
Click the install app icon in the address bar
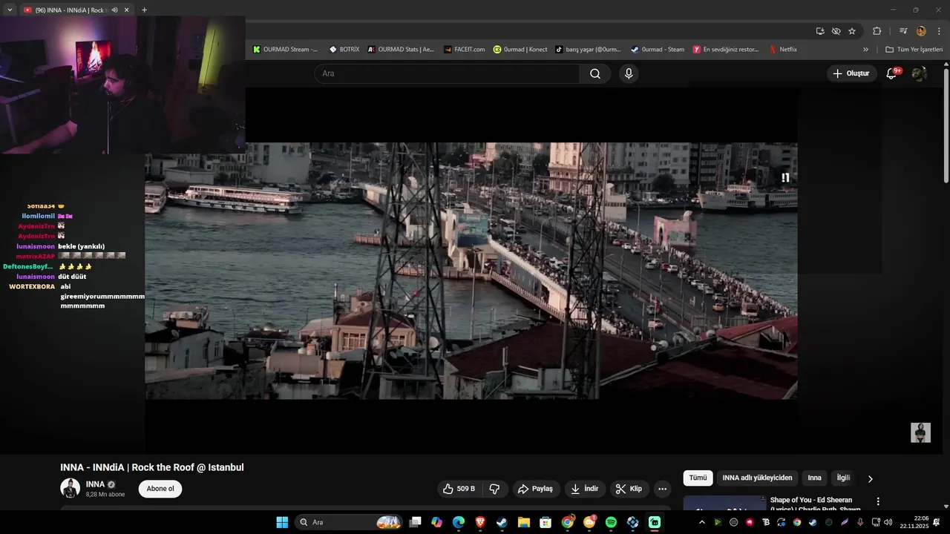click(820, 31)
